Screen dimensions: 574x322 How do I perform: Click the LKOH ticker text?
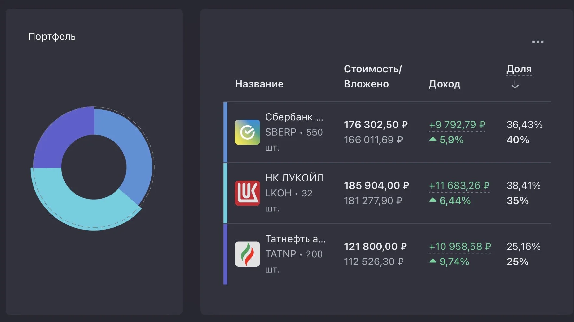point(278,193)
